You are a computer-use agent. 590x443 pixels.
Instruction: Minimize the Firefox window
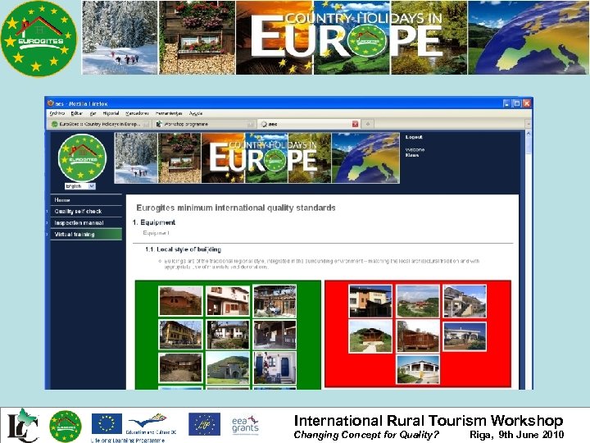[507, 103]
